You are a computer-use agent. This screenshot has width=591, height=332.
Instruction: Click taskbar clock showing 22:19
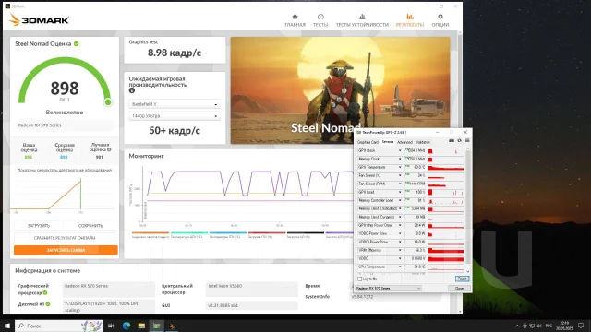click(x=564, y=326)
